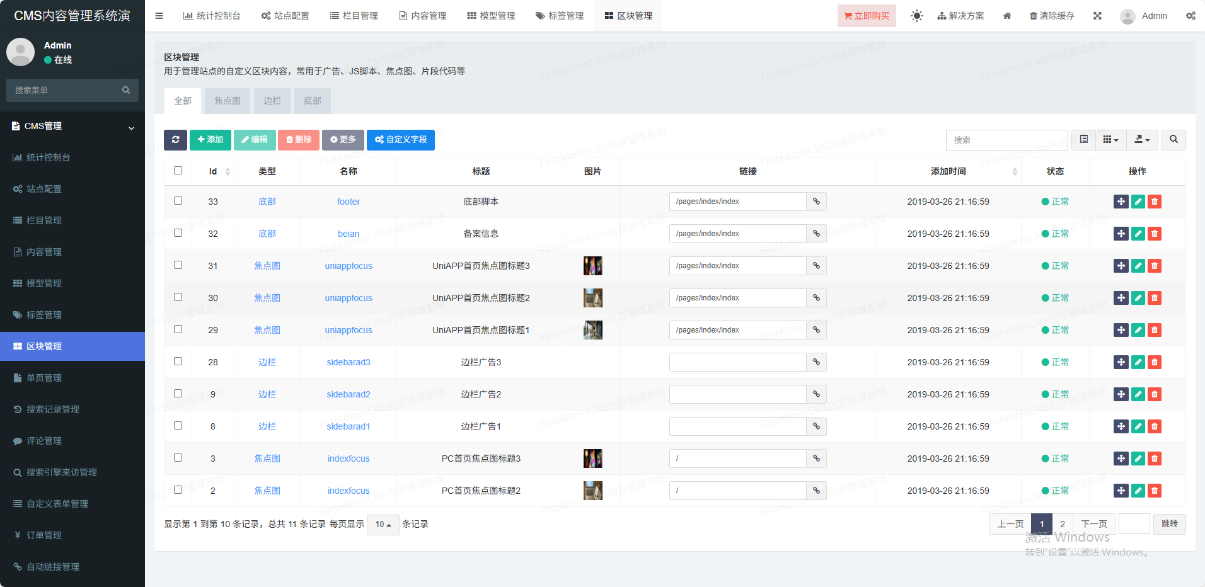Screen dimensions: 1205x587
Task: Open the page size dropdown showing 10
Action: (383, 525)
